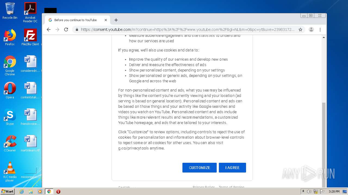Launch media player from the taskbar
This screenshot has width=348, height=195.
click(40, 191)
